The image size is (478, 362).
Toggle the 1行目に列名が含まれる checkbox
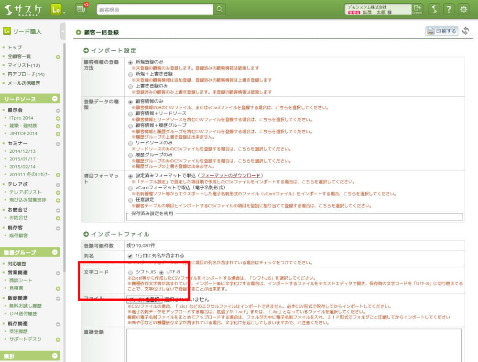130,256
